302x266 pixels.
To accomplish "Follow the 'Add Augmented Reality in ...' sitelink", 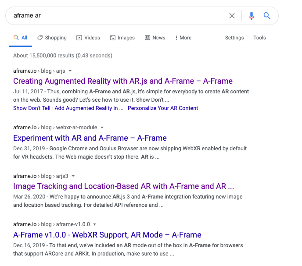I will click(x=89, y=108).
